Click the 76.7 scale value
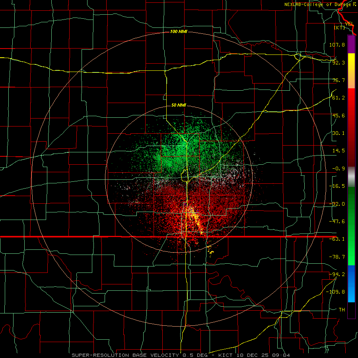This screenshot has height=358, width=358. pos(339,80)
